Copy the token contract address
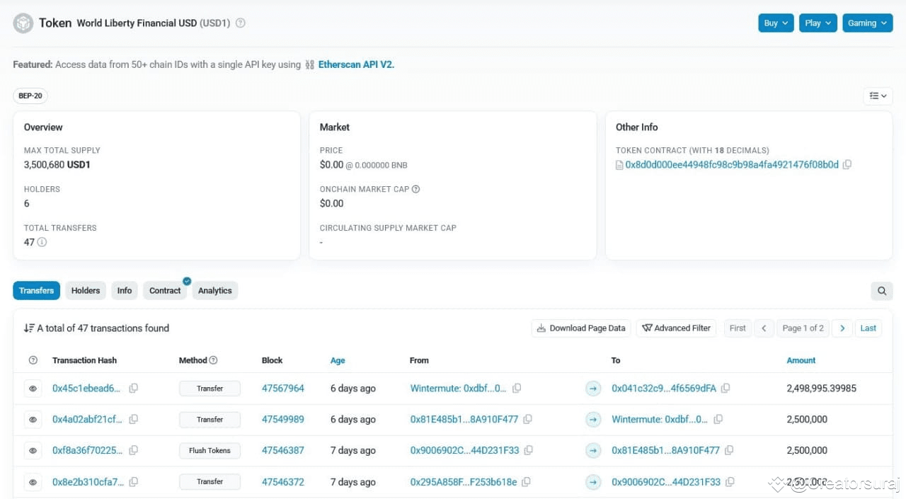Screen dimensions: 906x499 (x=847, y=164)
